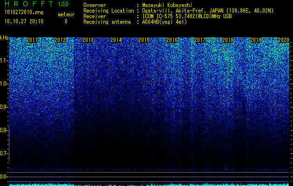Image resolution: width=293 pixels, height=186 pixels.
Task: Click the 2020 time marker
Action: coord(284,40)
